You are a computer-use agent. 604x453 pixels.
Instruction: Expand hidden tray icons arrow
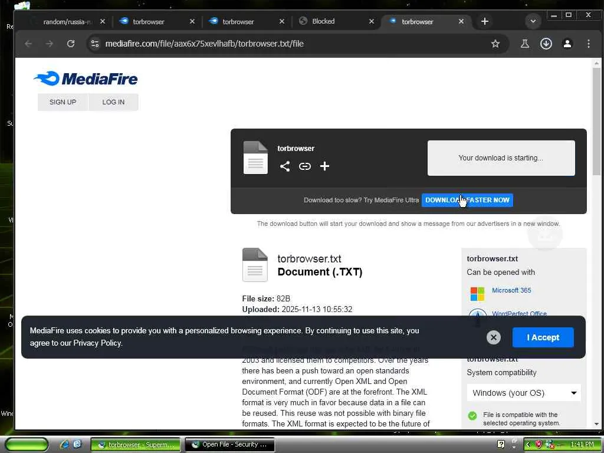(x=528, y=444)
